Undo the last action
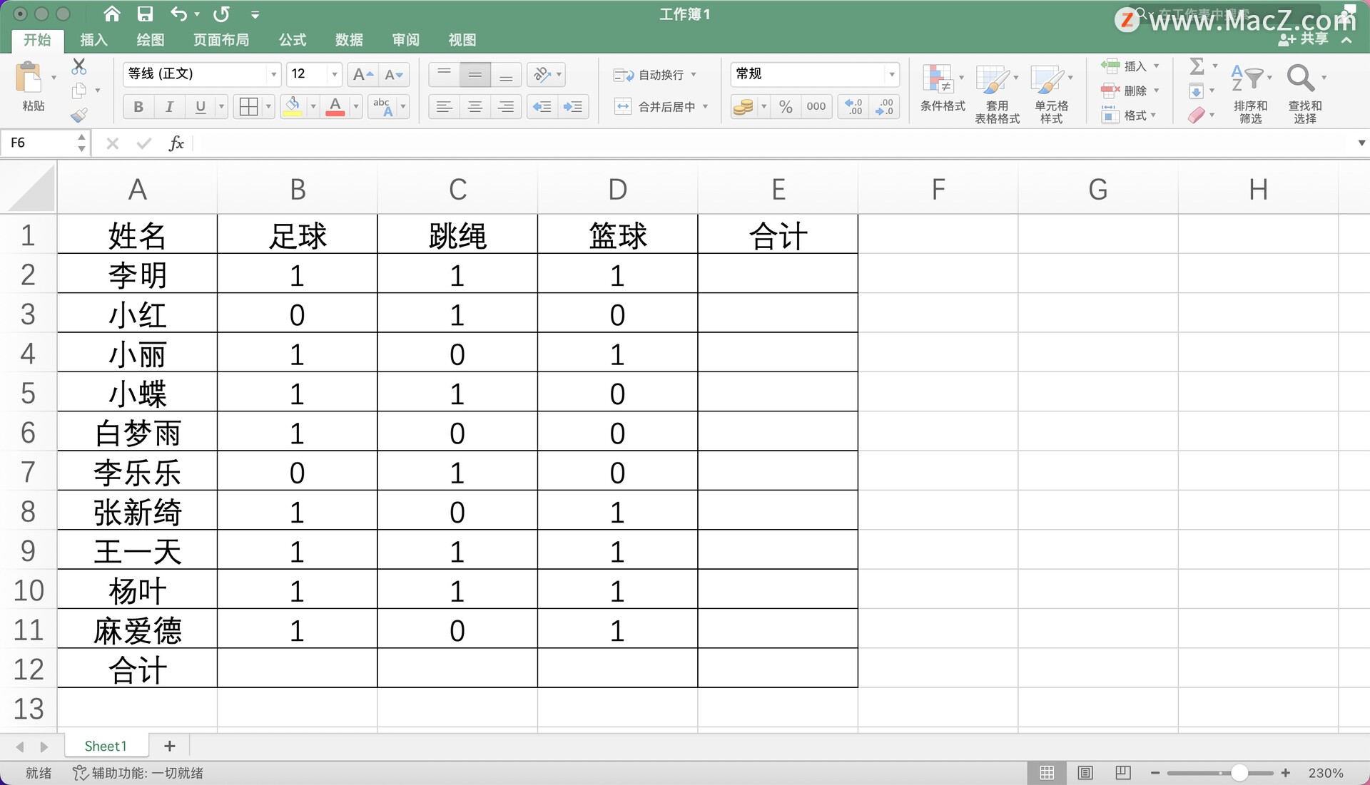Screen dimensions: 1370x785 point(179,14)
